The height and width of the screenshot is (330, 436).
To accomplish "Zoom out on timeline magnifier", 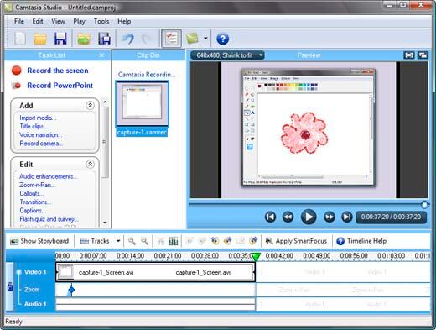I will click(144, 241).
